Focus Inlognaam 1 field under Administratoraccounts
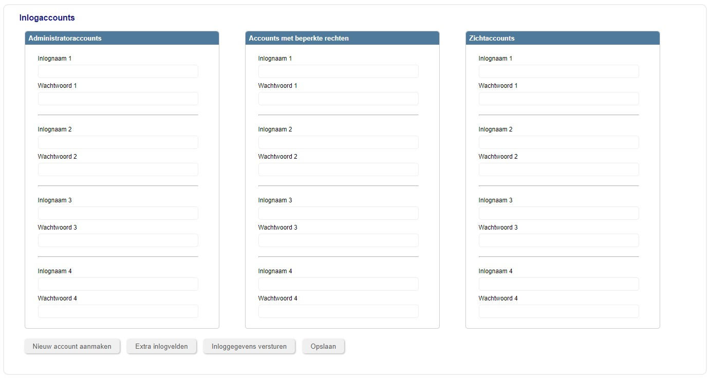 (x=118, y=71)
